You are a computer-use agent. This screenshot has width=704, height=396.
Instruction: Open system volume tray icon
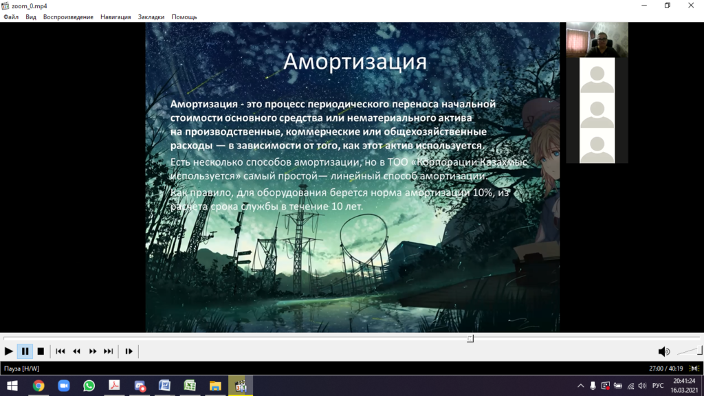pos(642,386)
